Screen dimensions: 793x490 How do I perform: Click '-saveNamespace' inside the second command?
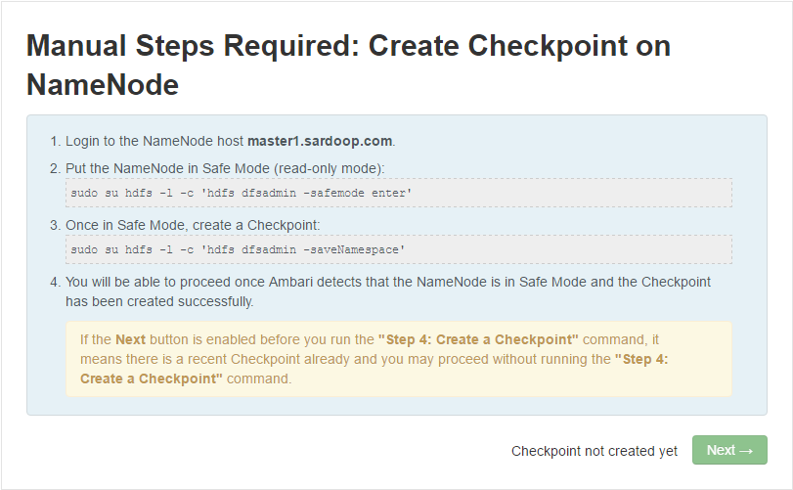353,249
